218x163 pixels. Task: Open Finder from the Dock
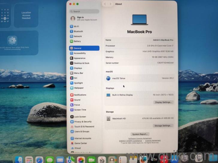19,160
